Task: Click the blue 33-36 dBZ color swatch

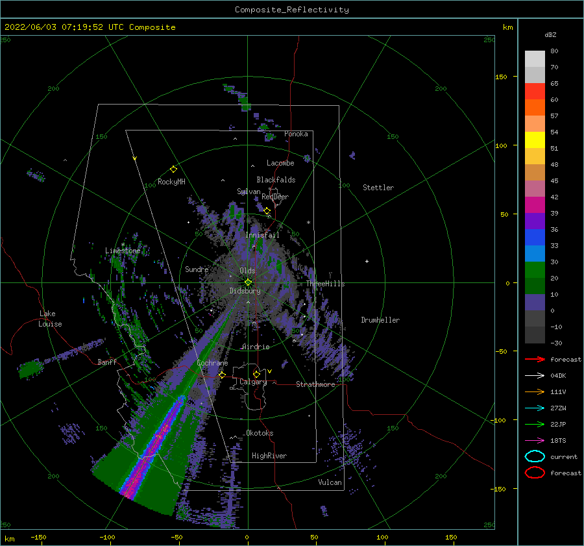Action: pos(535,238)
